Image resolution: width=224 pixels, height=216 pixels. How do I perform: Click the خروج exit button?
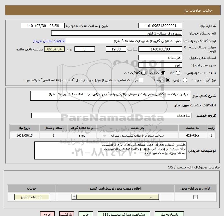coord(47,214)
